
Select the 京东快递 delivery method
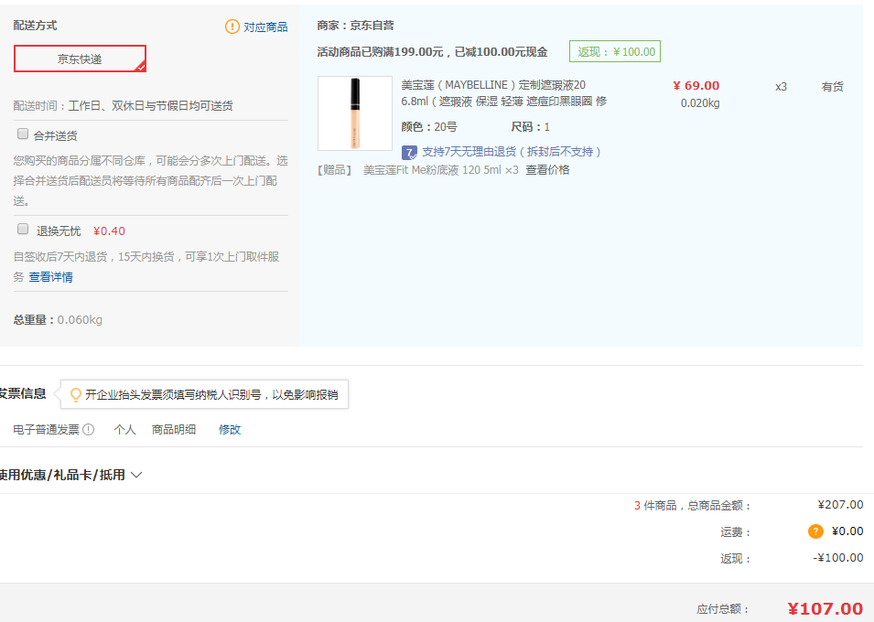click(x=80, y=57)
